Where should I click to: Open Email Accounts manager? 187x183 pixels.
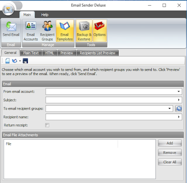coord(31,31)
